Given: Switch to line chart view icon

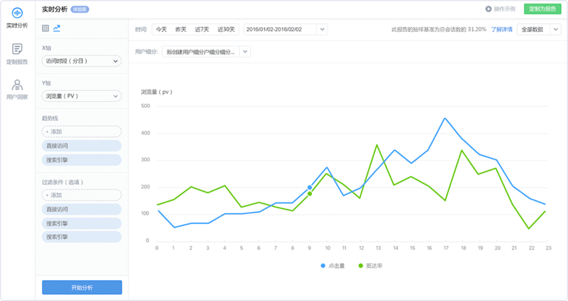Looking at the screenshot, I should coord(57,28).
